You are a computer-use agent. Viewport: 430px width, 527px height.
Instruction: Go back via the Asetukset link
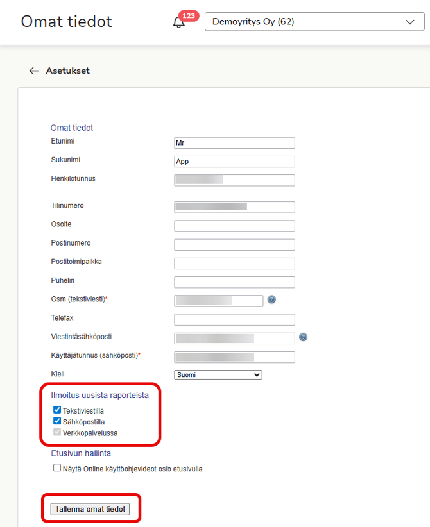(67, 71)
